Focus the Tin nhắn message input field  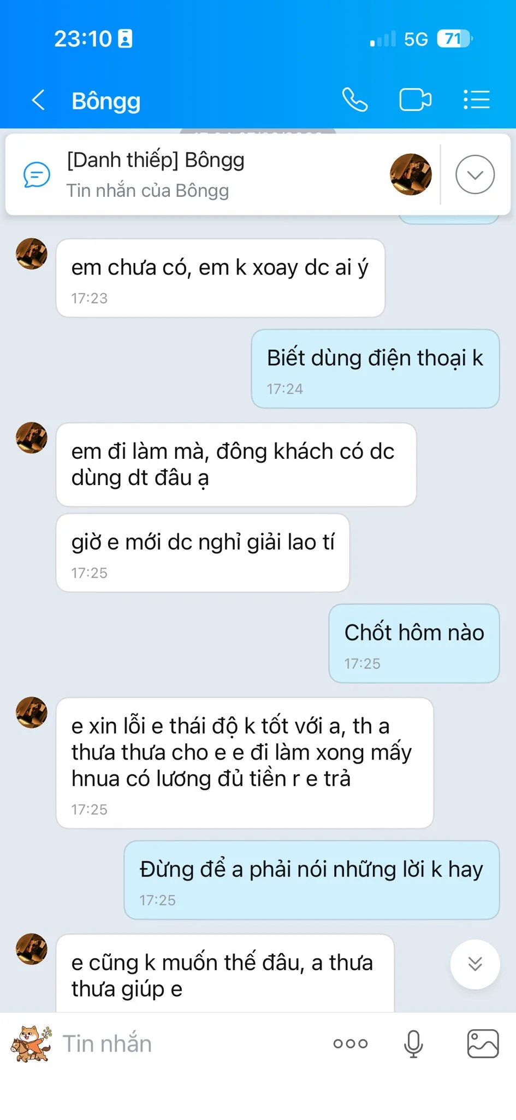(186, 1043)
